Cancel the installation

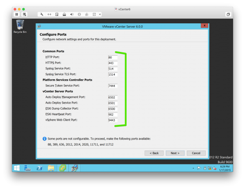pyautogui.click(x=196, y=153)
